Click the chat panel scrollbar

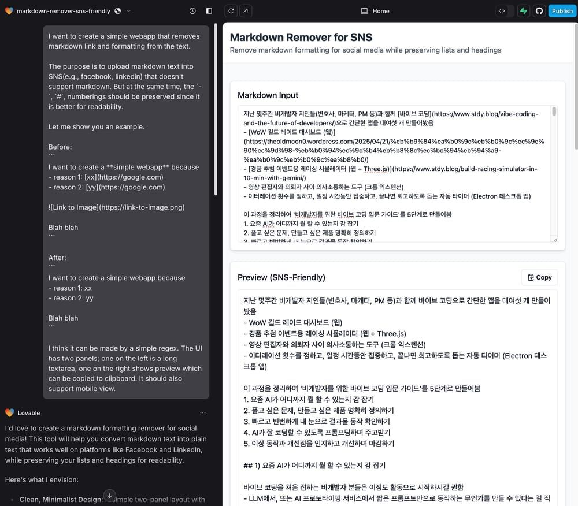pyautogui.click(x=216, y=109)
